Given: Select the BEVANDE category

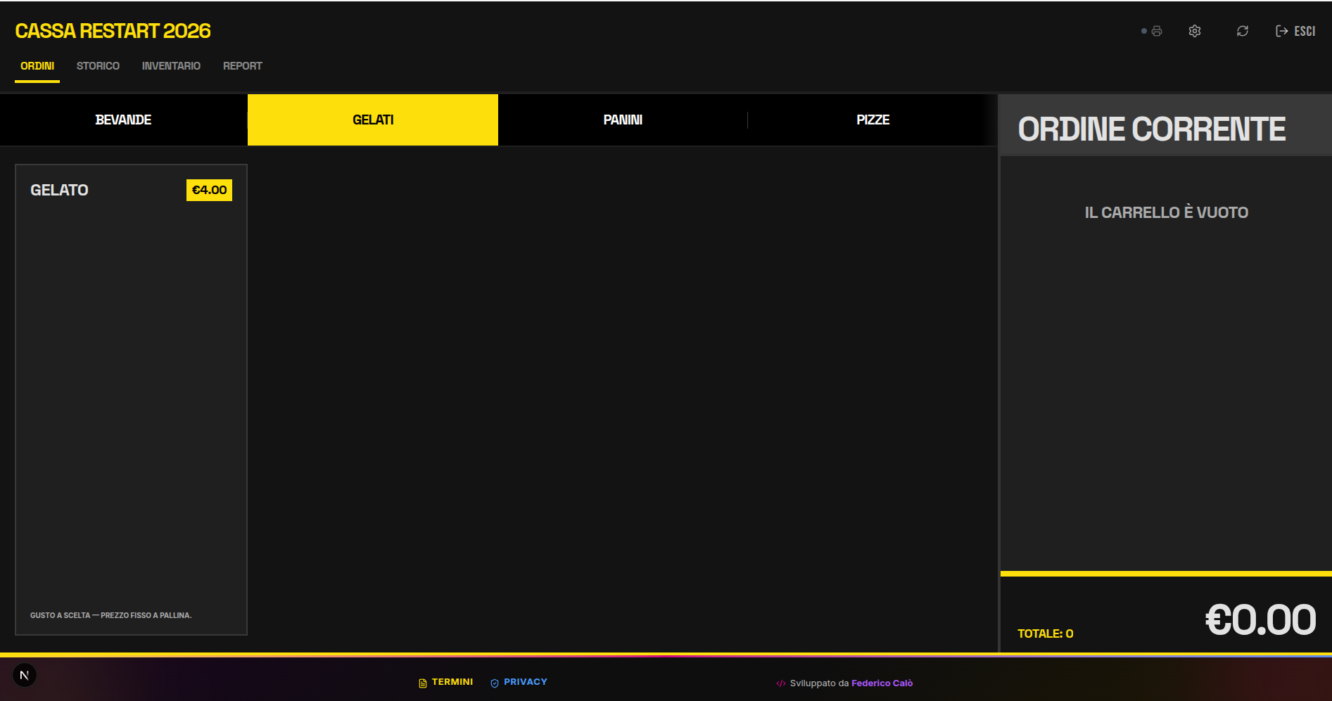Looking at the screenshot, I should point(124,120).
